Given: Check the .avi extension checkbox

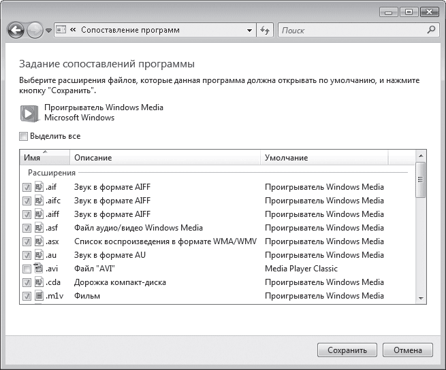Looking at the screenshot, I should pyautogui.click(x=27, y=269).
